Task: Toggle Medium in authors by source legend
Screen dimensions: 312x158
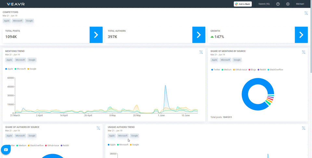Action: [21, 145]
